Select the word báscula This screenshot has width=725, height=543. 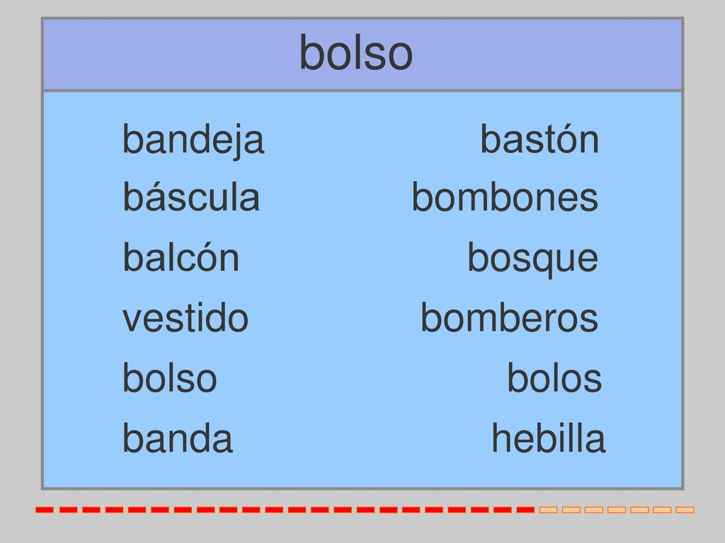(x=191, y=197)
